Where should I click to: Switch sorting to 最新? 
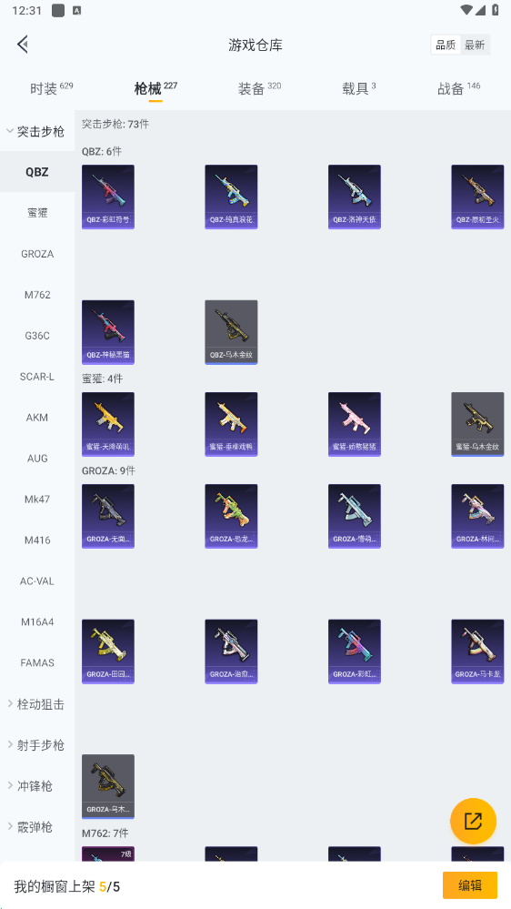475,45
